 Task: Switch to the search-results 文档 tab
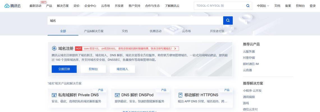pyautogui.click(x=125, y=31)
